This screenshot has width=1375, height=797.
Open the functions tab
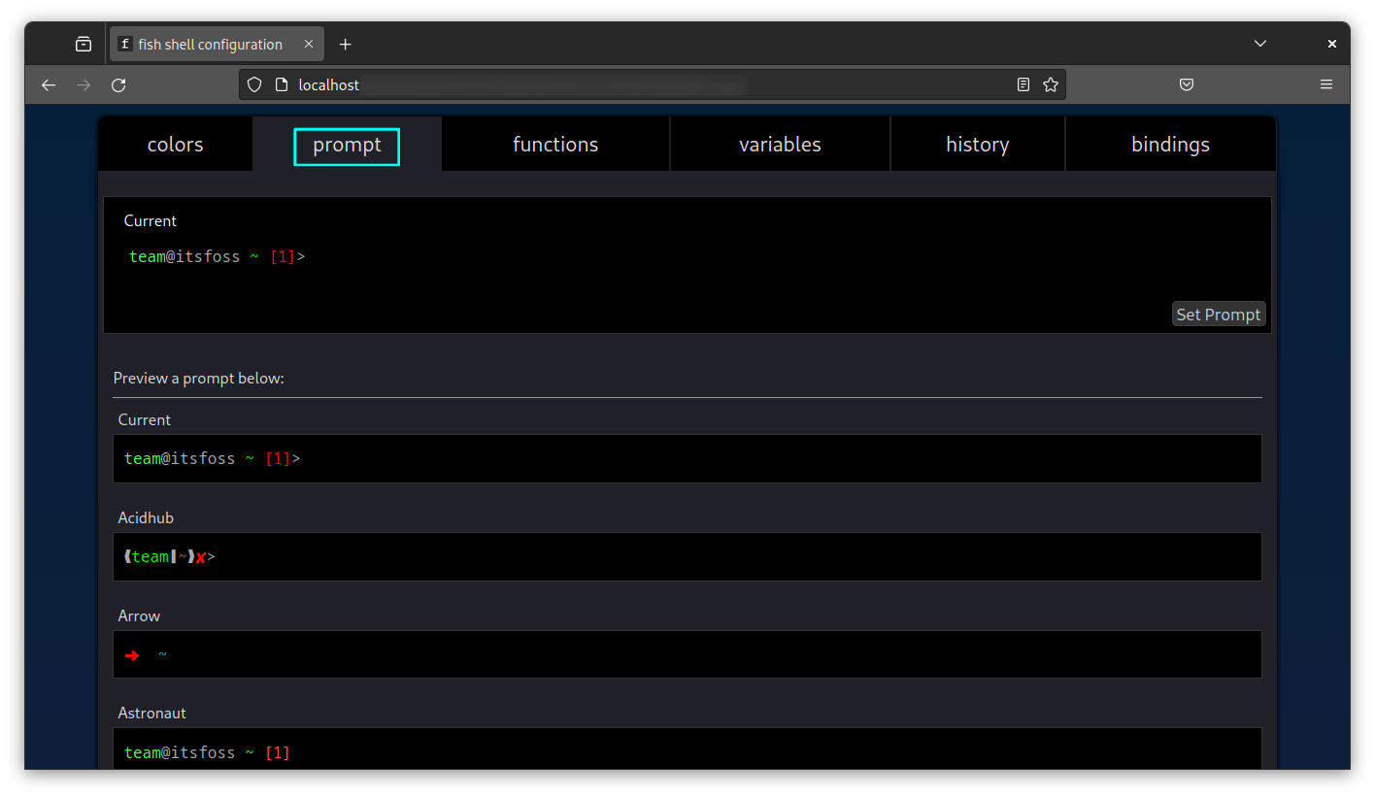(x=554, y=144)
